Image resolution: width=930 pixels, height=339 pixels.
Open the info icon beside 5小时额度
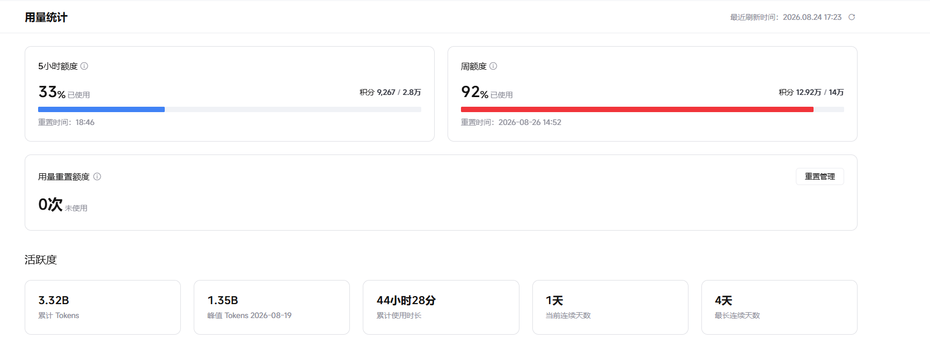point(84,66)
